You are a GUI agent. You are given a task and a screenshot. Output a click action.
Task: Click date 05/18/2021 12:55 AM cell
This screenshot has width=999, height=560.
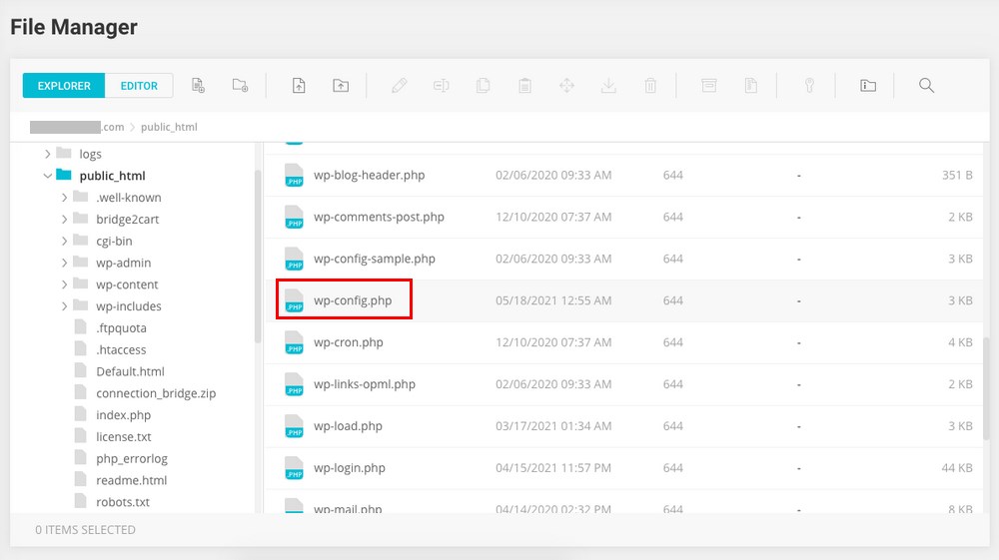pyautogui.click(x=553, y=300)
